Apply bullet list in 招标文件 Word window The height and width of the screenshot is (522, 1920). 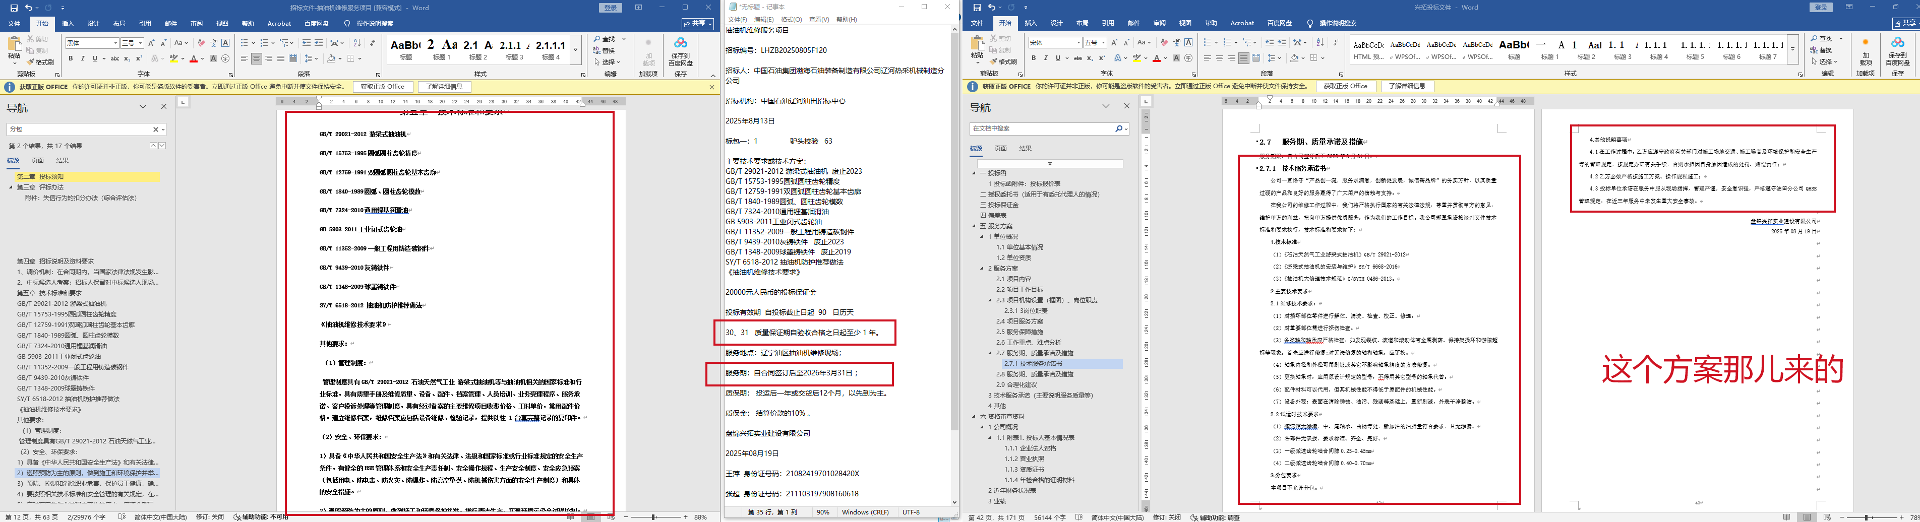pyautogui.click(x=245, y=43)
